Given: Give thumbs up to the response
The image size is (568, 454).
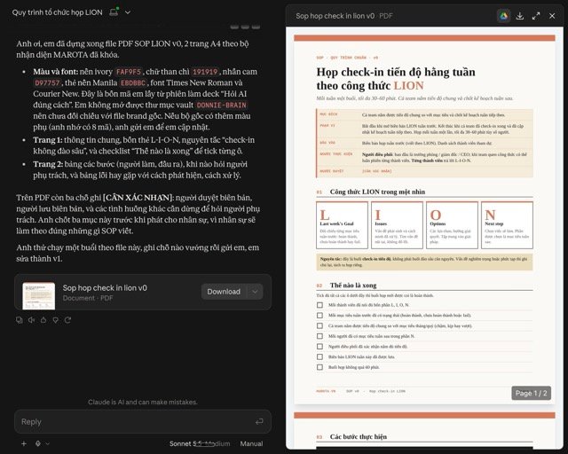Looking at the screenshot, I should coord(43,320).
